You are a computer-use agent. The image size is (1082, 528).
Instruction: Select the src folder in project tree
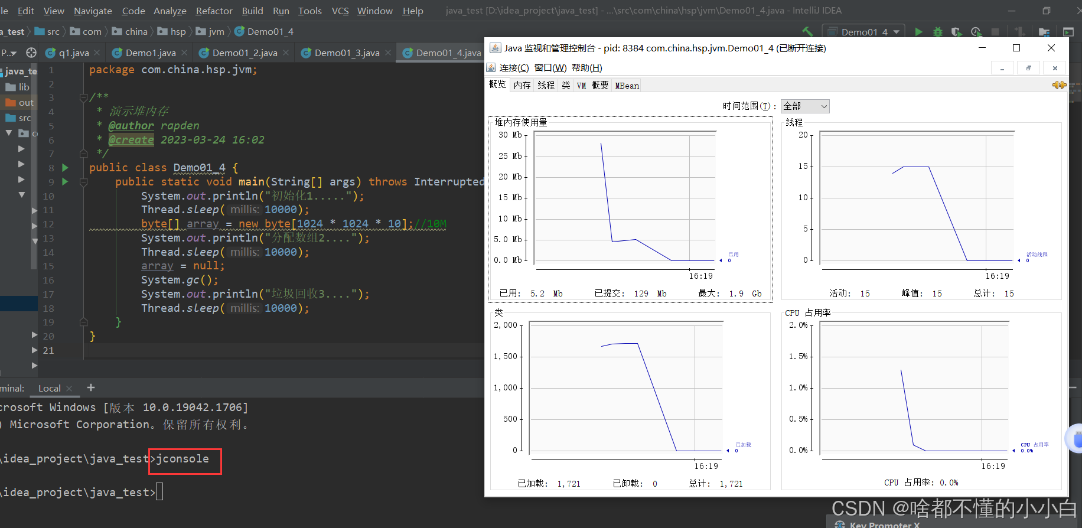(x=19, y=118)
